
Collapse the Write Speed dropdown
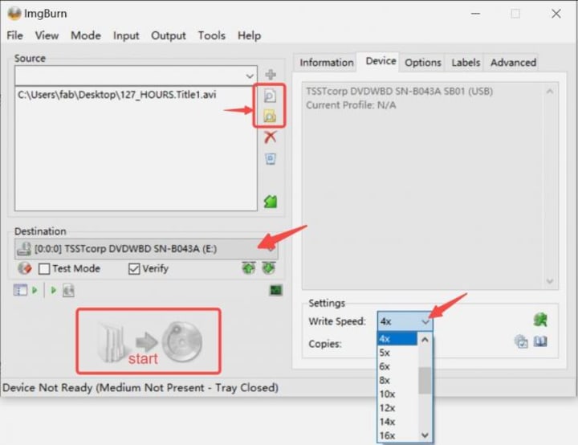pos(425,322)
